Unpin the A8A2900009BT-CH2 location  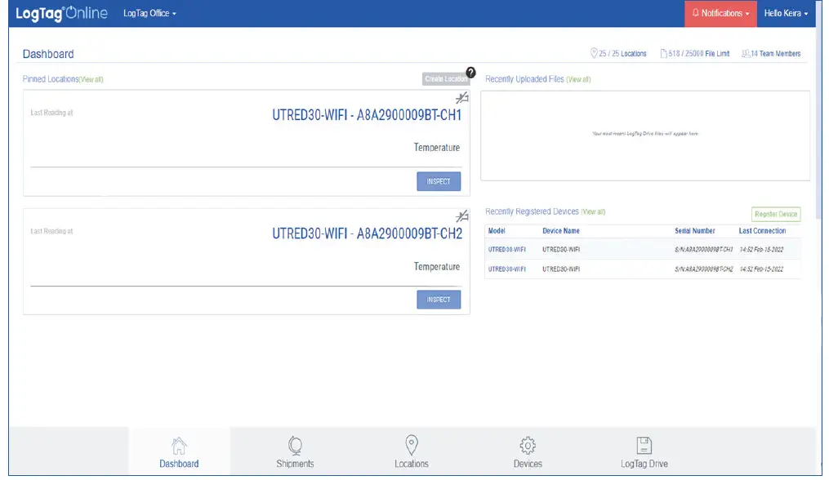(x=461, y=216)
